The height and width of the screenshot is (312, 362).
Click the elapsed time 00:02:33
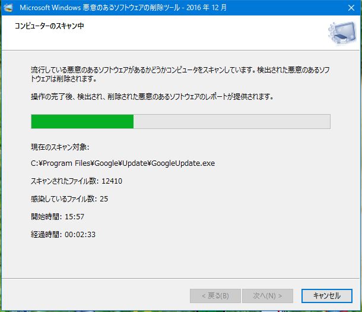pos(80,234)
